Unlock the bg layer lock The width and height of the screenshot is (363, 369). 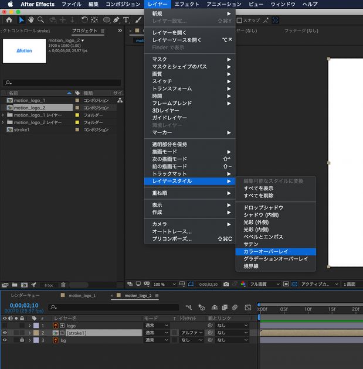(x=22, y=340)
